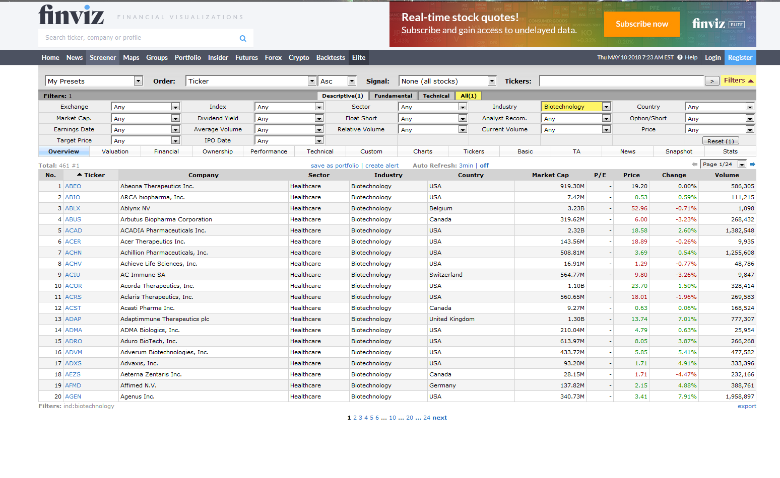Open the Country filter dropdown
Viewport: 780px width, 478px height.
(720, 107)
